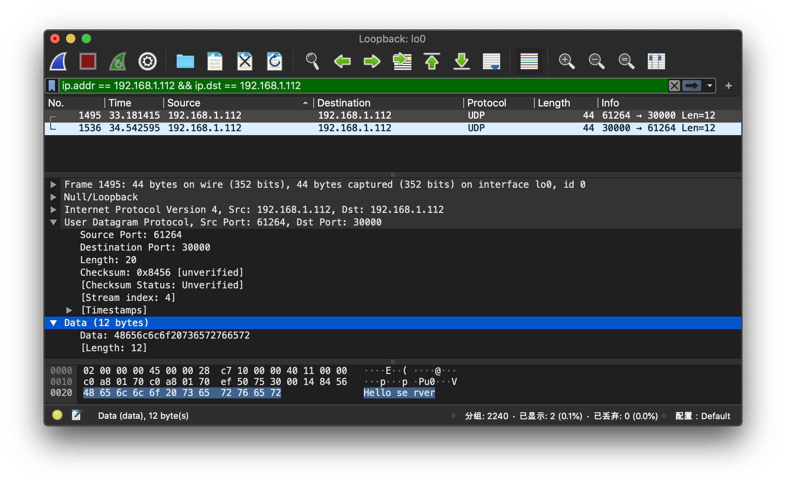Find a packet with magnifier icon
Image resolution: width=786 pixels, height=484 pixels.
312,61
